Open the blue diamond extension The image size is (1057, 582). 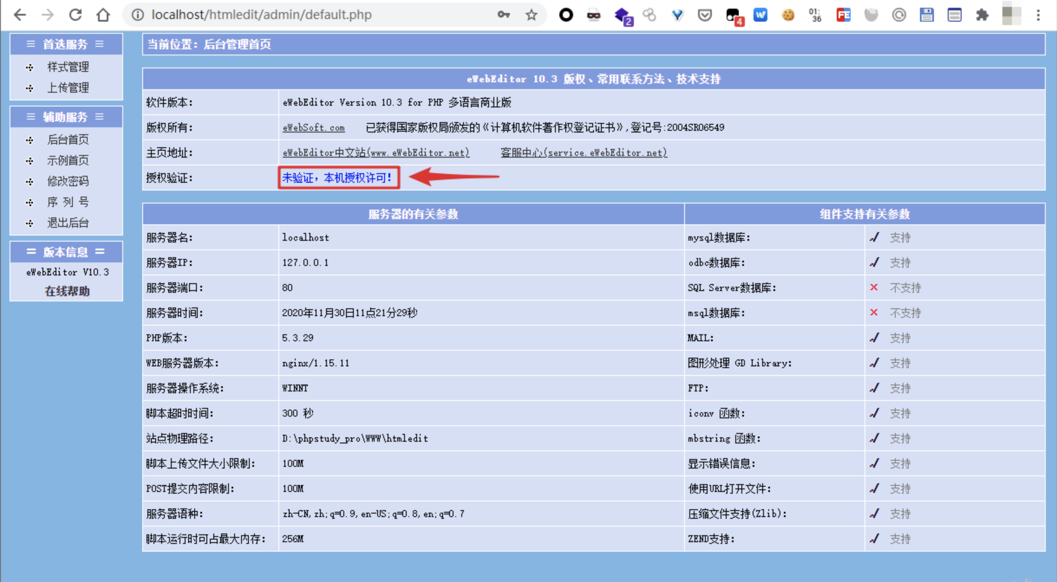677,15
